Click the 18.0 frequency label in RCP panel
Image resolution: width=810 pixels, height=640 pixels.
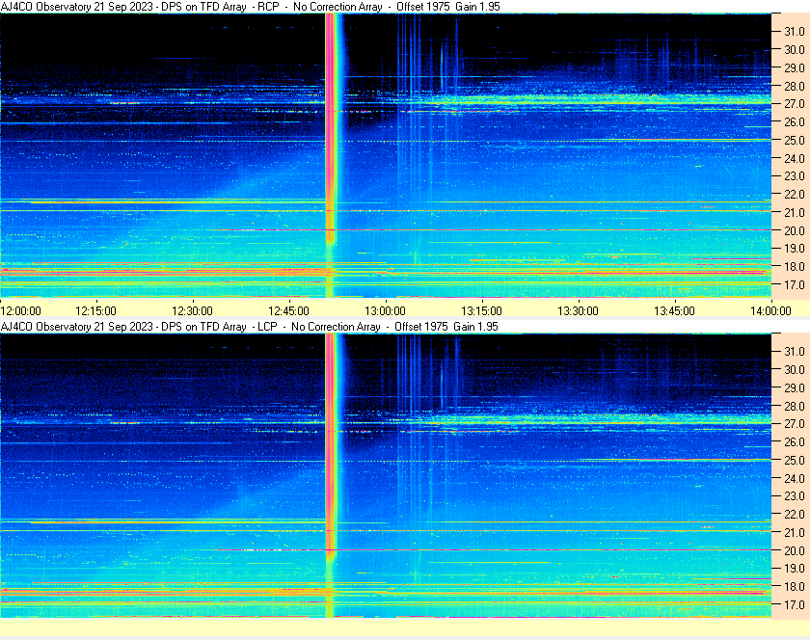click(x=795, y=267)
